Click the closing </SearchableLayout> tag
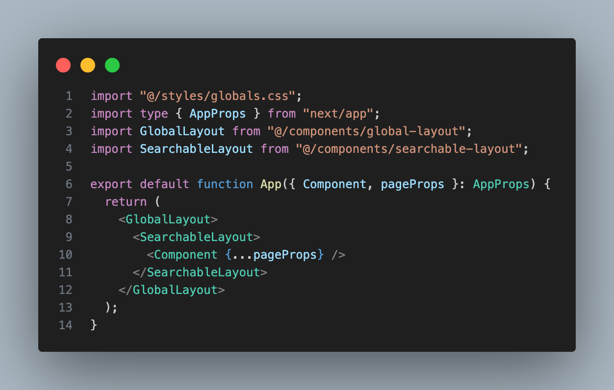Screen dimensions: 614x390 tap(200, 272)
